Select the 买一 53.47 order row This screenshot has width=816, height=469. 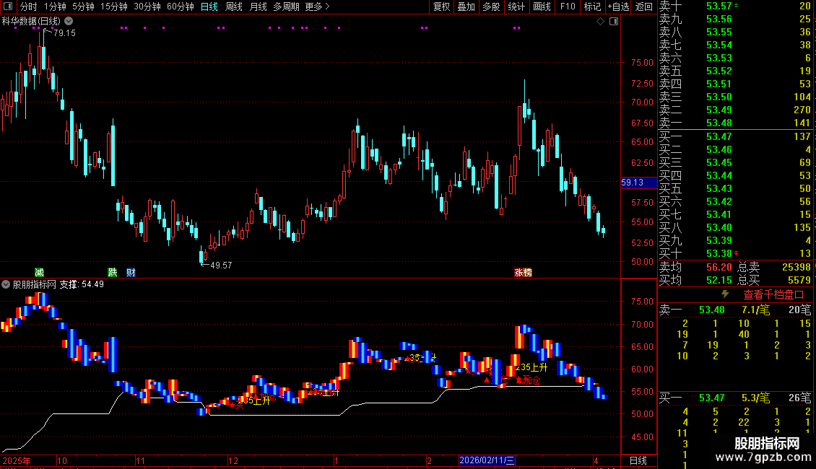[735, 136]
